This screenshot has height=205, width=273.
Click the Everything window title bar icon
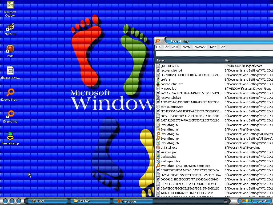[x=158, y=41]
